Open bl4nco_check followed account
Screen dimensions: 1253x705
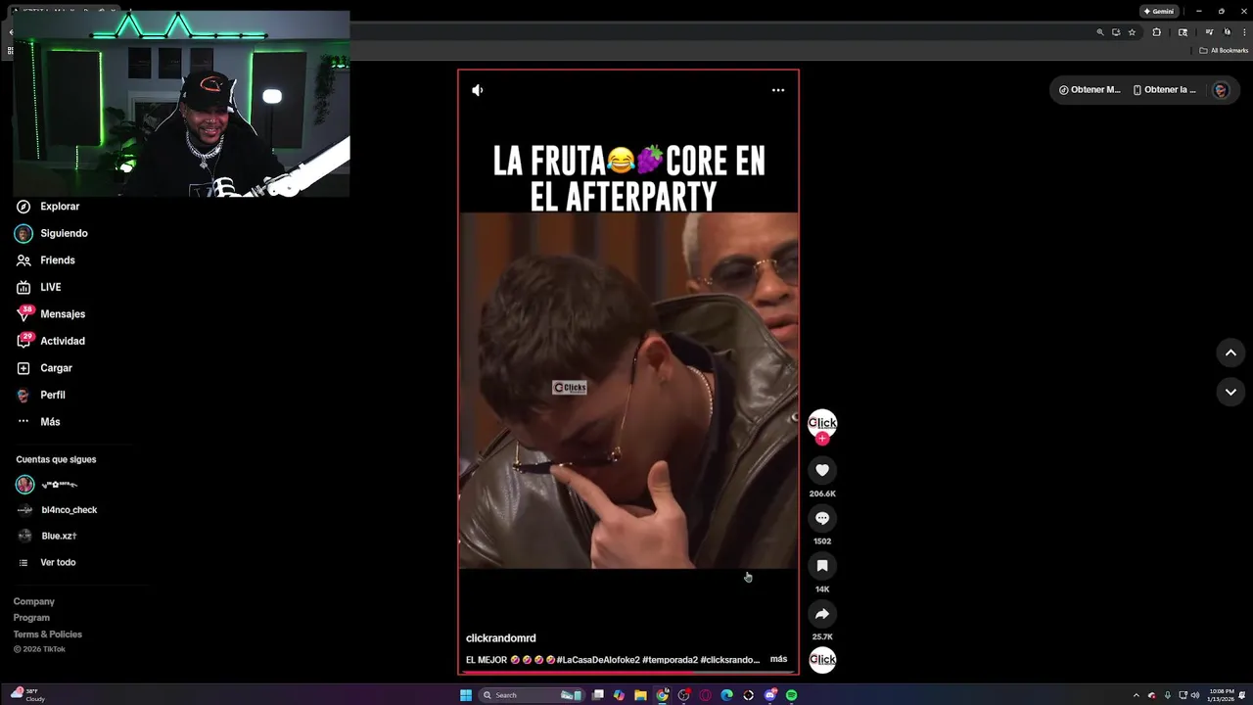[69, 510]
